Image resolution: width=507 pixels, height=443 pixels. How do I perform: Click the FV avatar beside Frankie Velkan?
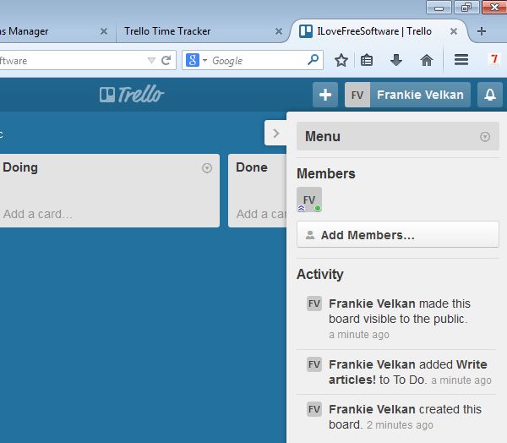[x=357, y=95]
